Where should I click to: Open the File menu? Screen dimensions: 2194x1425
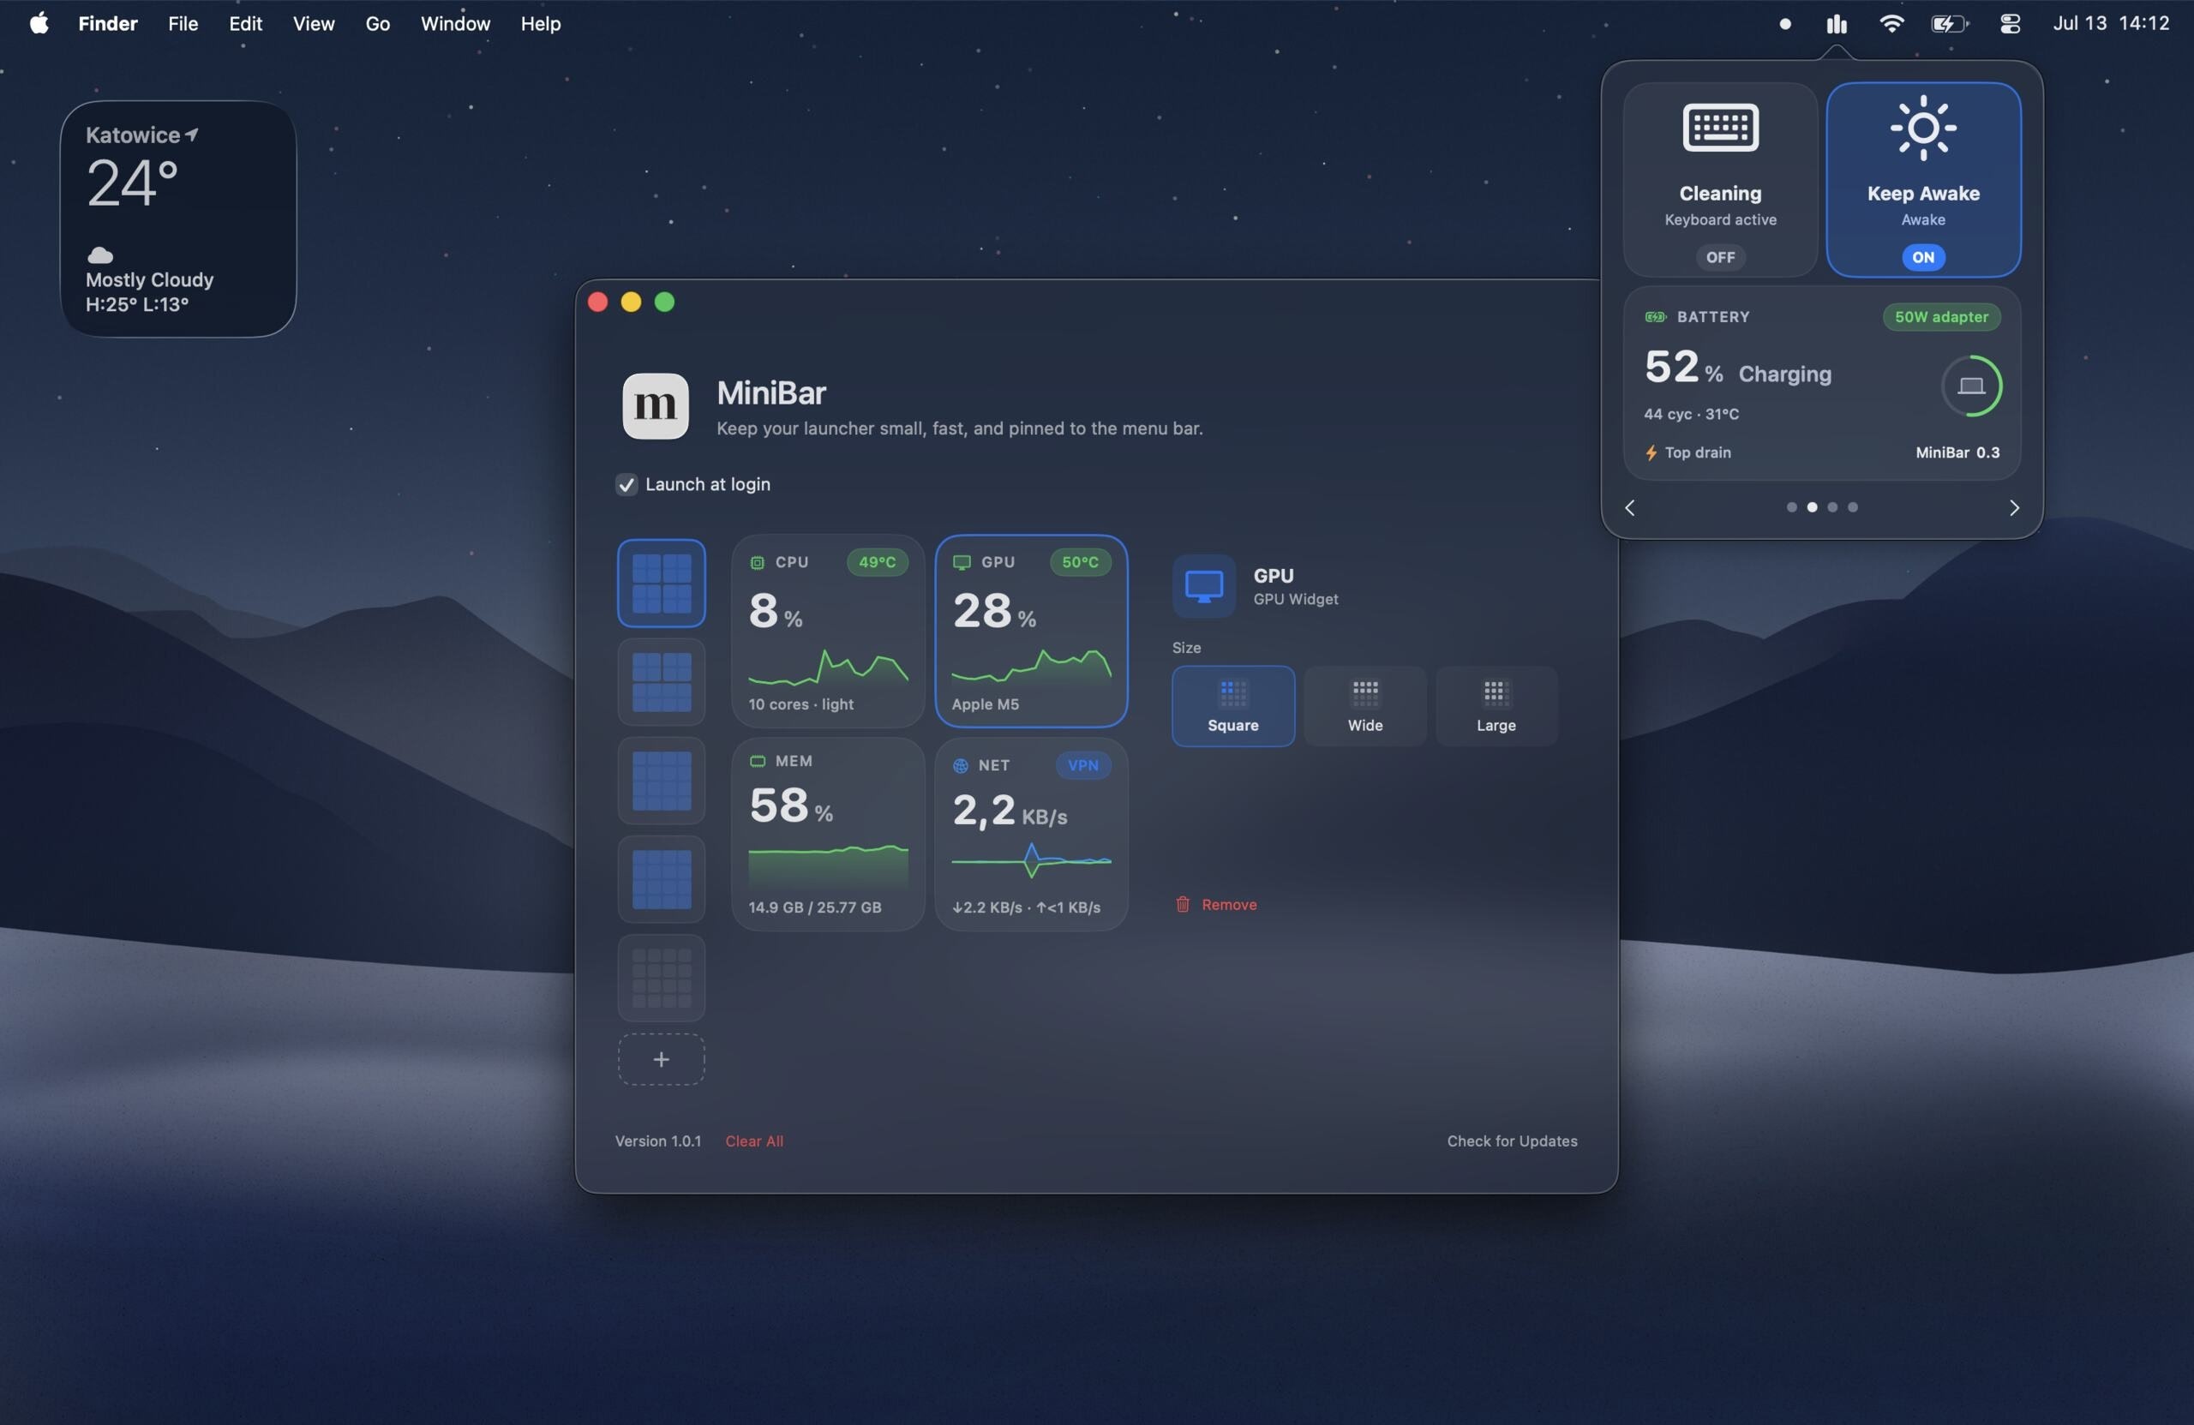point(183,24)
